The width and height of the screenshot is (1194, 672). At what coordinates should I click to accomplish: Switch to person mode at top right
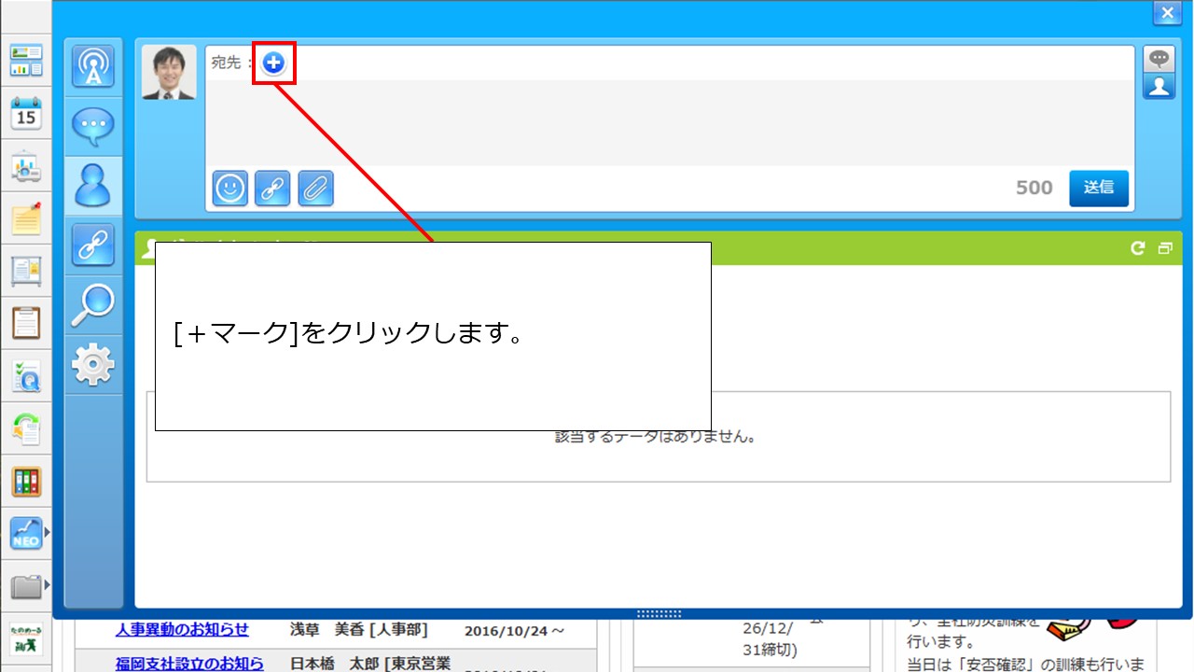click(x=1159, y=86)
